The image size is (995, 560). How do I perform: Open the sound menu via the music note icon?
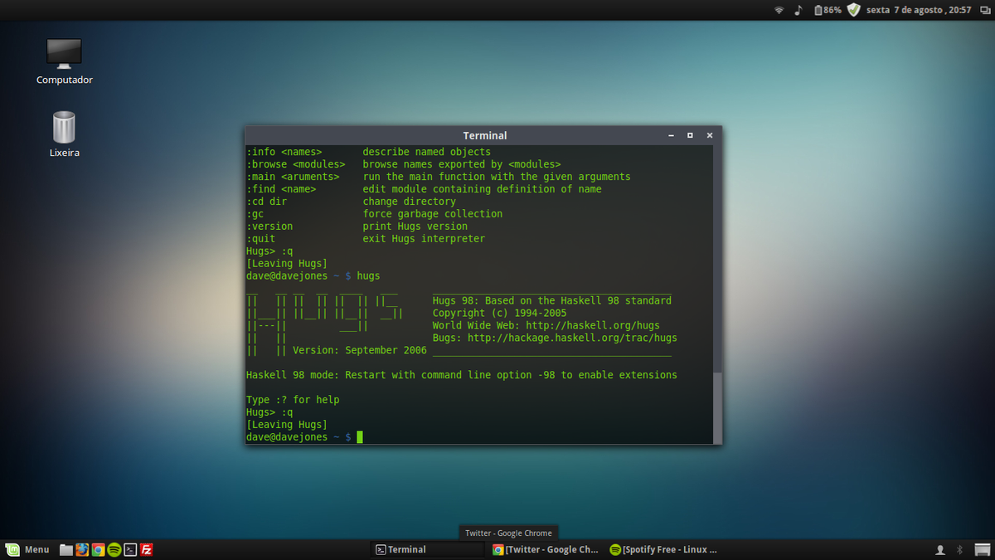click(798, 9)
